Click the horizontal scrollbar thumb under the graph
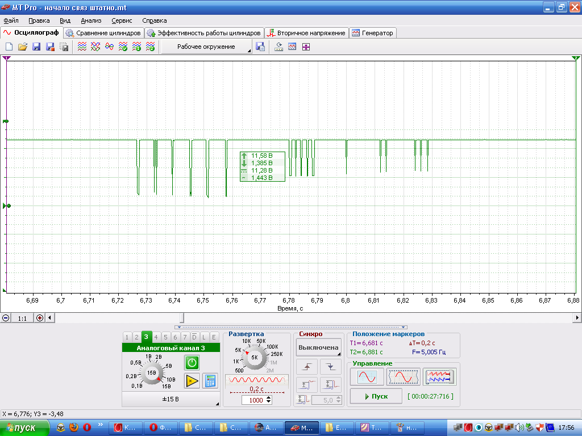Image resolution: width=582 pixels, height=436 pixels. tap(182, 318)
